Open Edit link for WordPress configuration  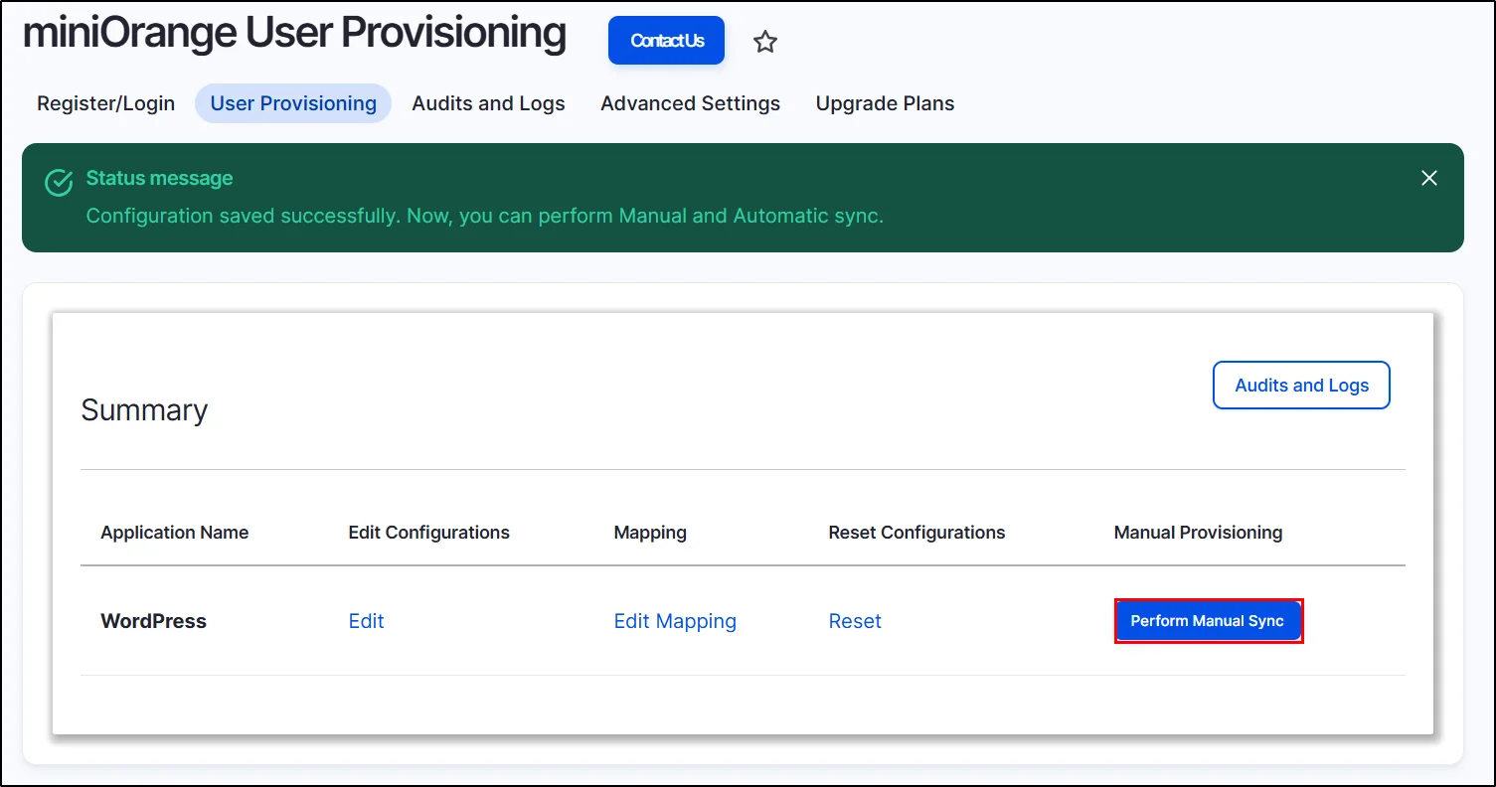tap(366, 621)
